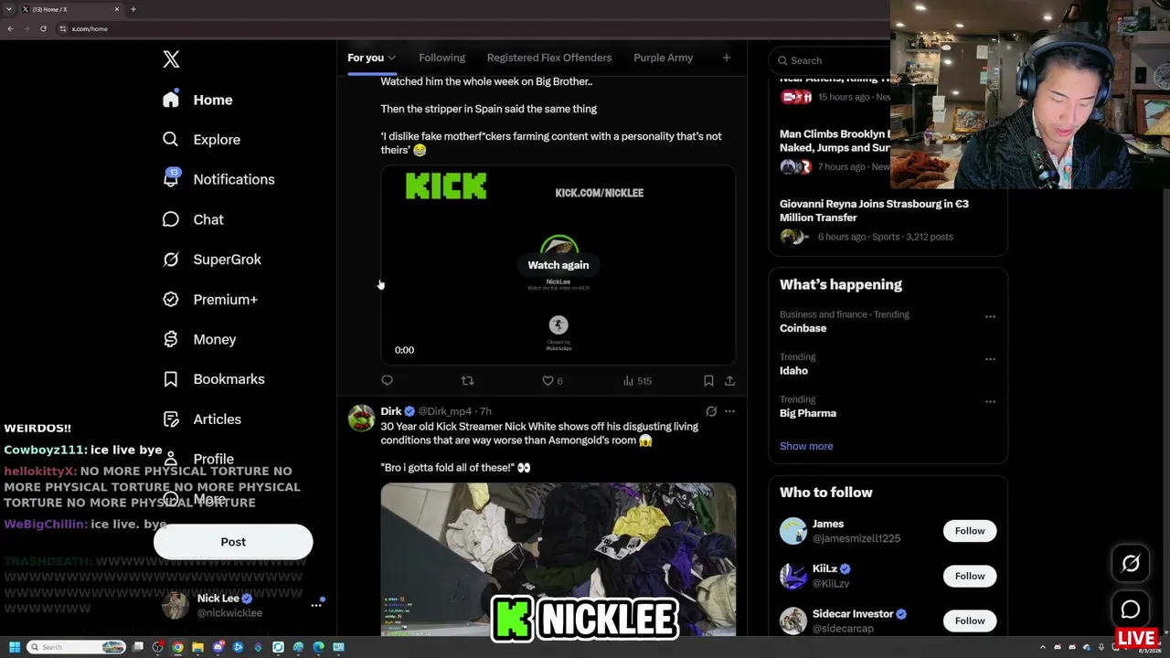Viewport: 1170px width, 658px height.
Task: Follow KiiLz
Action: 970,576
